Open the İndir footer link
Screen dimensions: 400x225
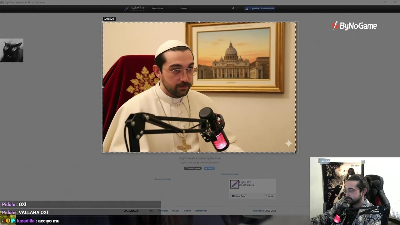point(151,211)
